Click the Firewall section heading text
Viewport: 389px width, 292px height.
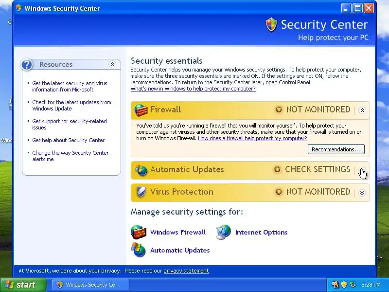[165, 109]
